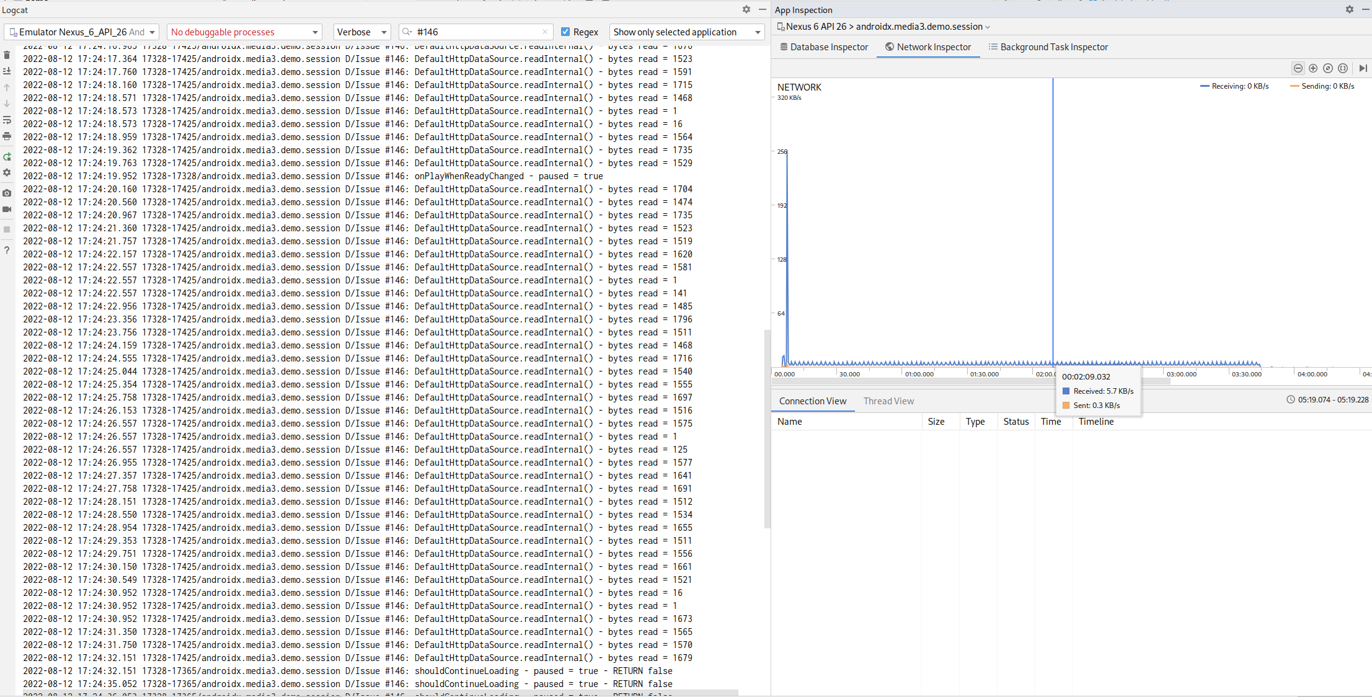Open the Show only selected application dropdown
This screenshot has height=697, width=1372.
pos(686,32)
